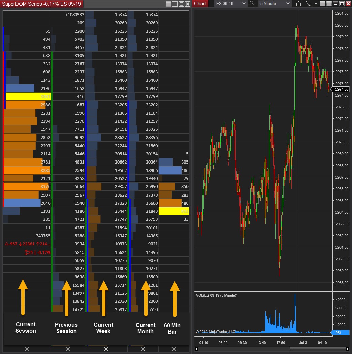Remove the Previous Session column via its X
The height and width of the screenshot is (354, 352).
pyautogui.click(x=68, y=349)
